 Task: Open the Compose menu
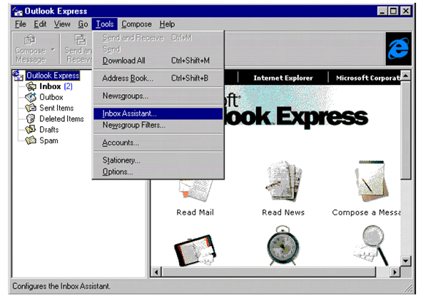tap(136, 24)
